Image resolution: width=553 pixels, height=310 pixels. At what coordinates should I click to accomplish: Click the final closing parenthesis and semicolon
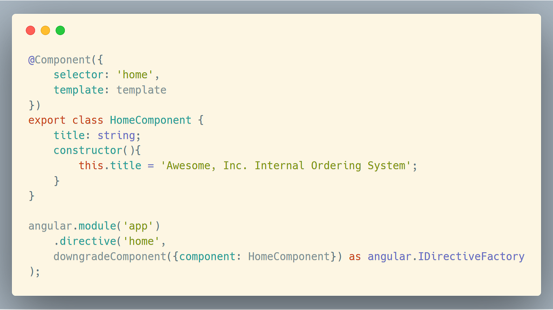35,271
